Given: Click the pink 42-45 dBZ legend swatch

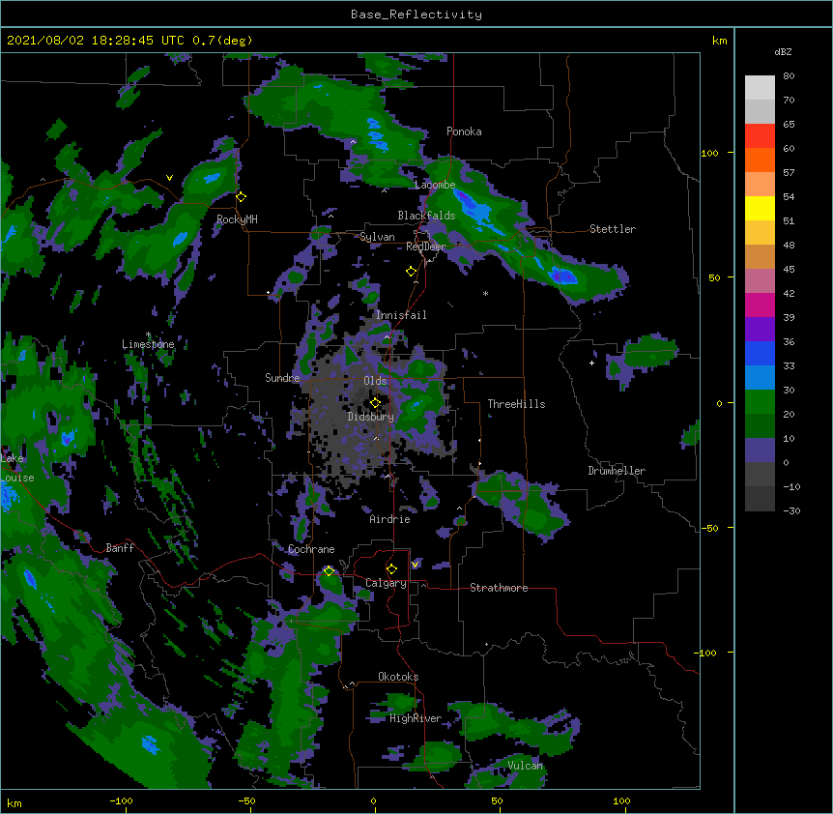Looking at the screenshot, I should (760, 281).
